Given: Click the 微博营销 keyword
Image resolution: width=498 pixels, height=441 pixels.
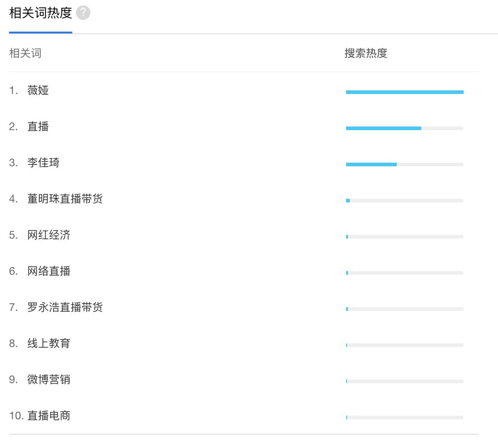Looking at the screenshot, I should click(49, 380).
